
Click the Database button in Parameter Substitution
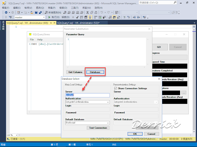pos(95,72)
